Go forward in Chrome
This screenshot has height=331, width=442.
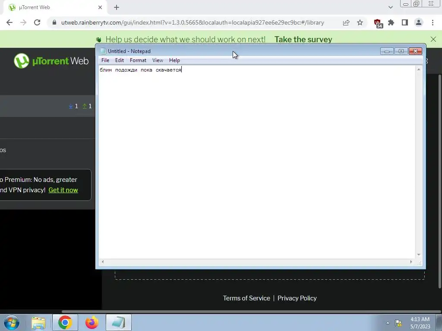(23, 22)
